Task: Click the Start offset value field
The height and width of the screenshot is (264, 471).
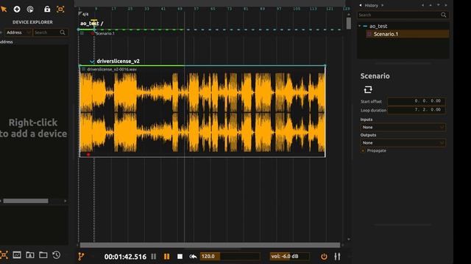Action: click(417, 101)
